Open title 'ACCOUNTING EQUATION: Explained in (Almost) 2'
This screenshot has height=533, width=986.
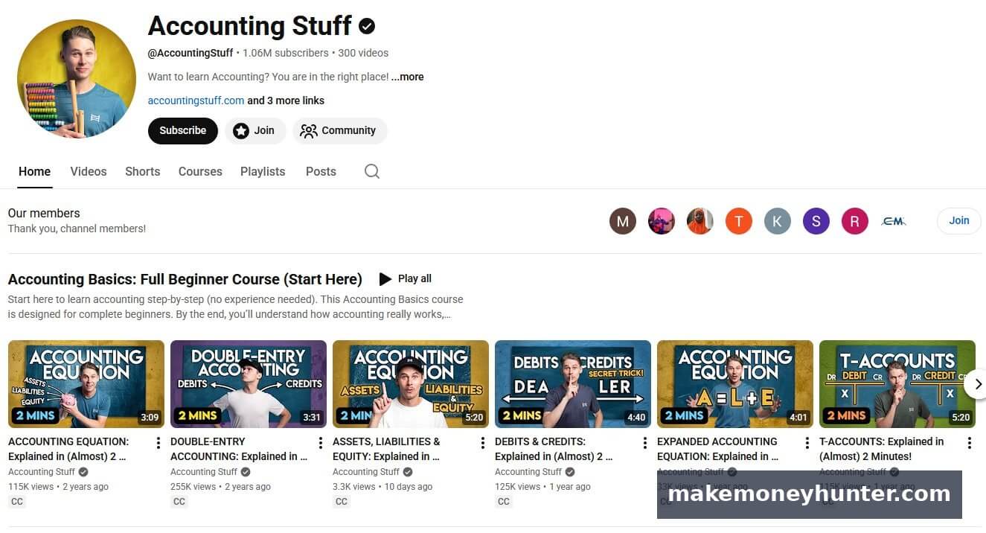click(68, 449)
